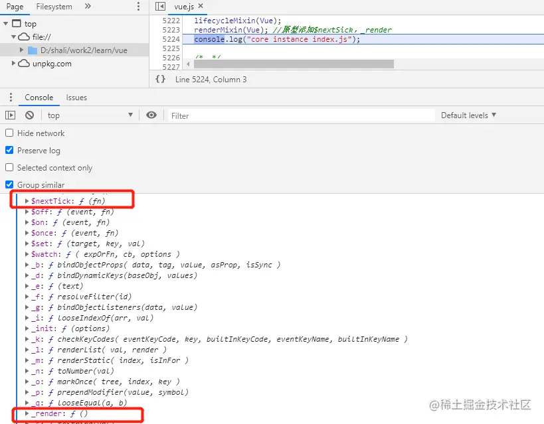Click the live expression eye icon
Screen dimensions: 544x424
[x=151, y=115]
